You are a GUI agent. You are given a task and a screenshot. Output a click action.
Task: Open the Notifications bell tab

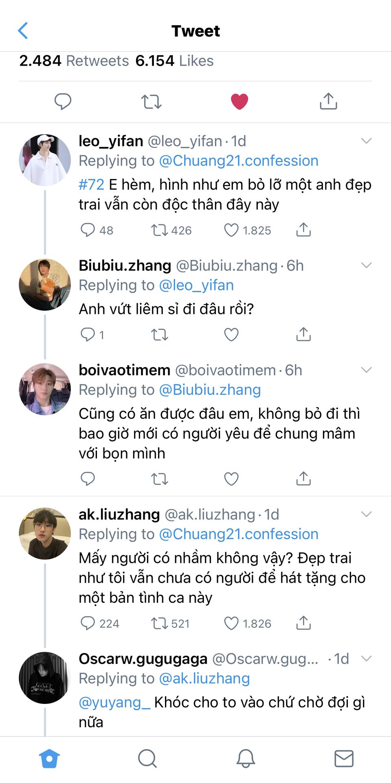pyautogui.click(x=246, y=759)
